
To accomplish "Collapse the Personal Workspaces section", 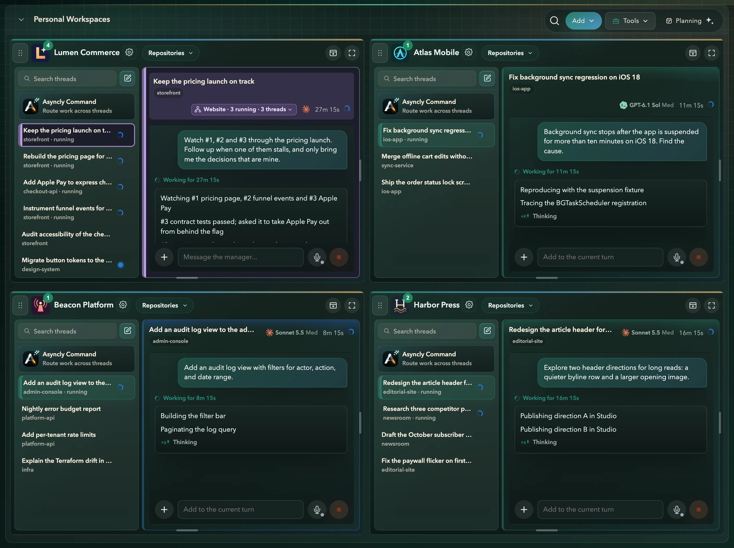I will click(21, 19).
